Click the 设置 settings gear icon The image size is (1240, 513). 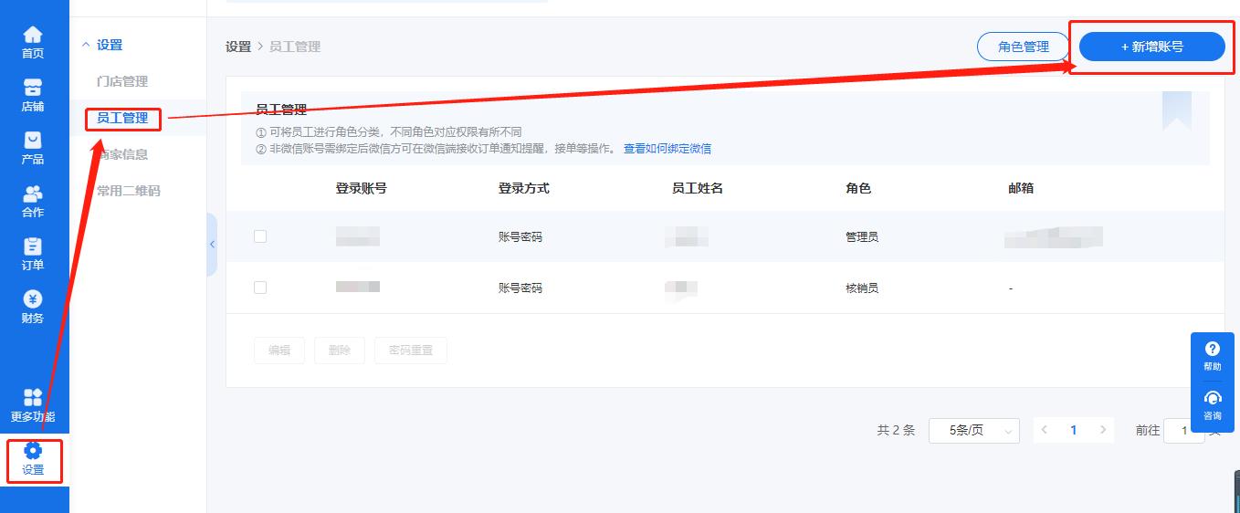point(33,450)
